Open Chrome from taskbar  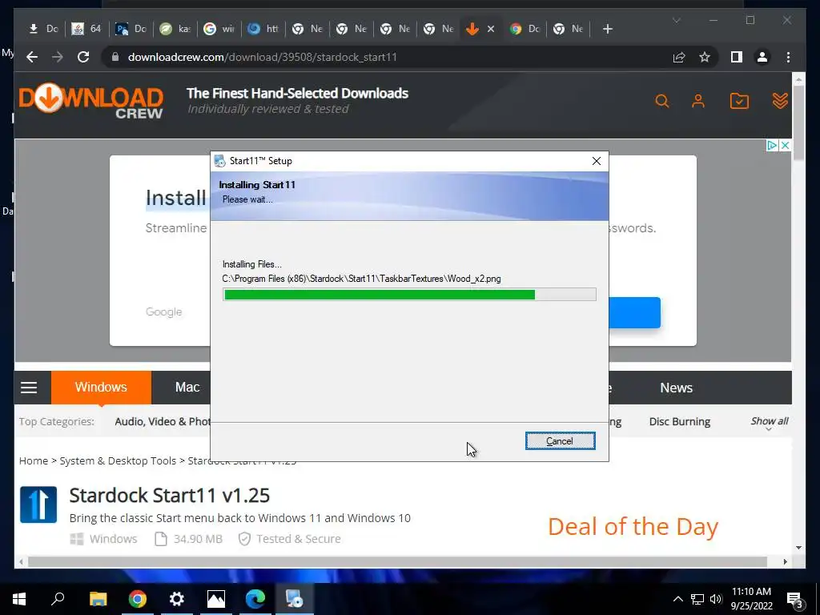(x=138, y=599)
